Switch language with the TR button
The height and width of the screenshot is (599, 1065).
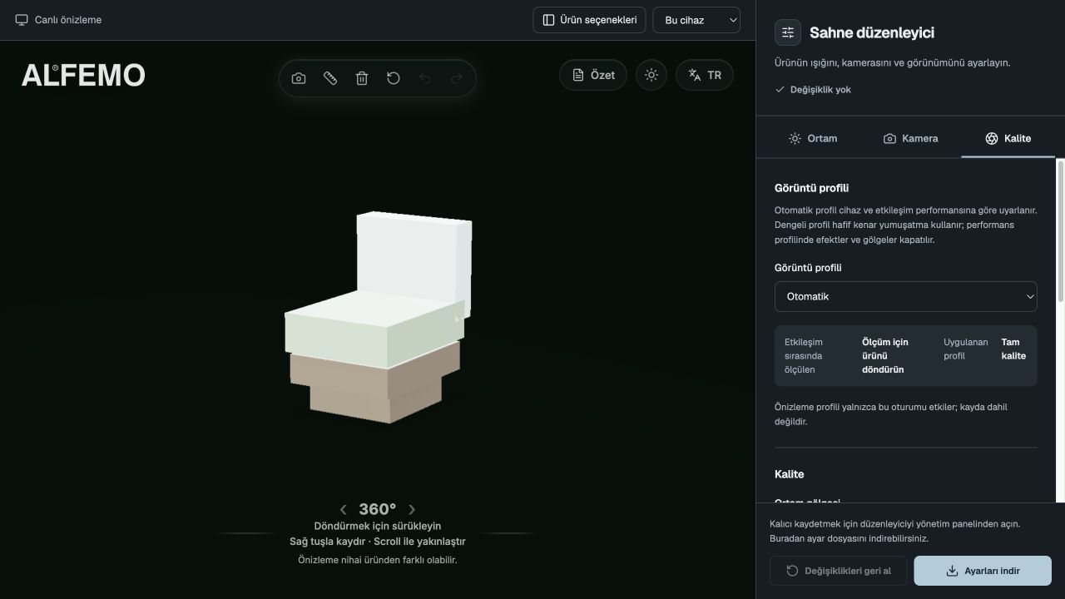click(x=705, y=75)
